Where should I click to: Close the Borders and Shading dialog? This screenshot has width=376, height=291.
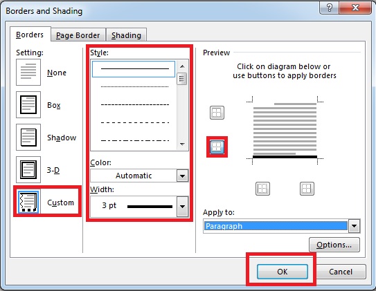click(355, 8)
